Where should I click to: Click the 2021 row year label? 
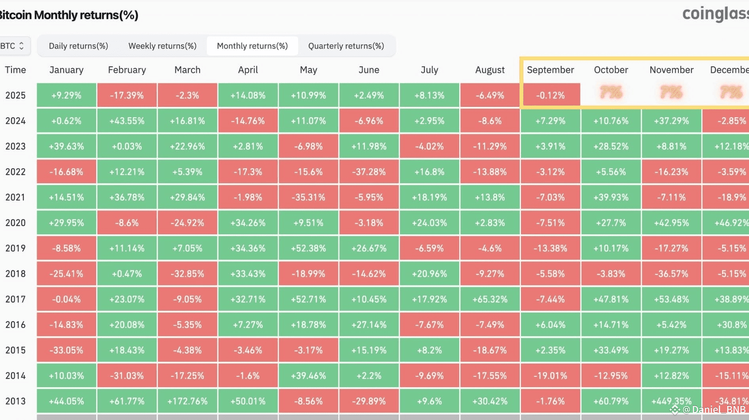15,197
